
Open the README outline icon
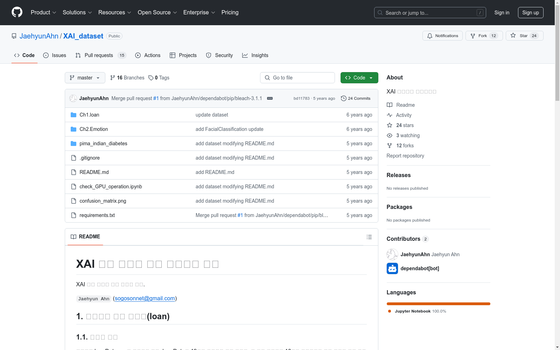pyautogui.click(x=369, y=237)
